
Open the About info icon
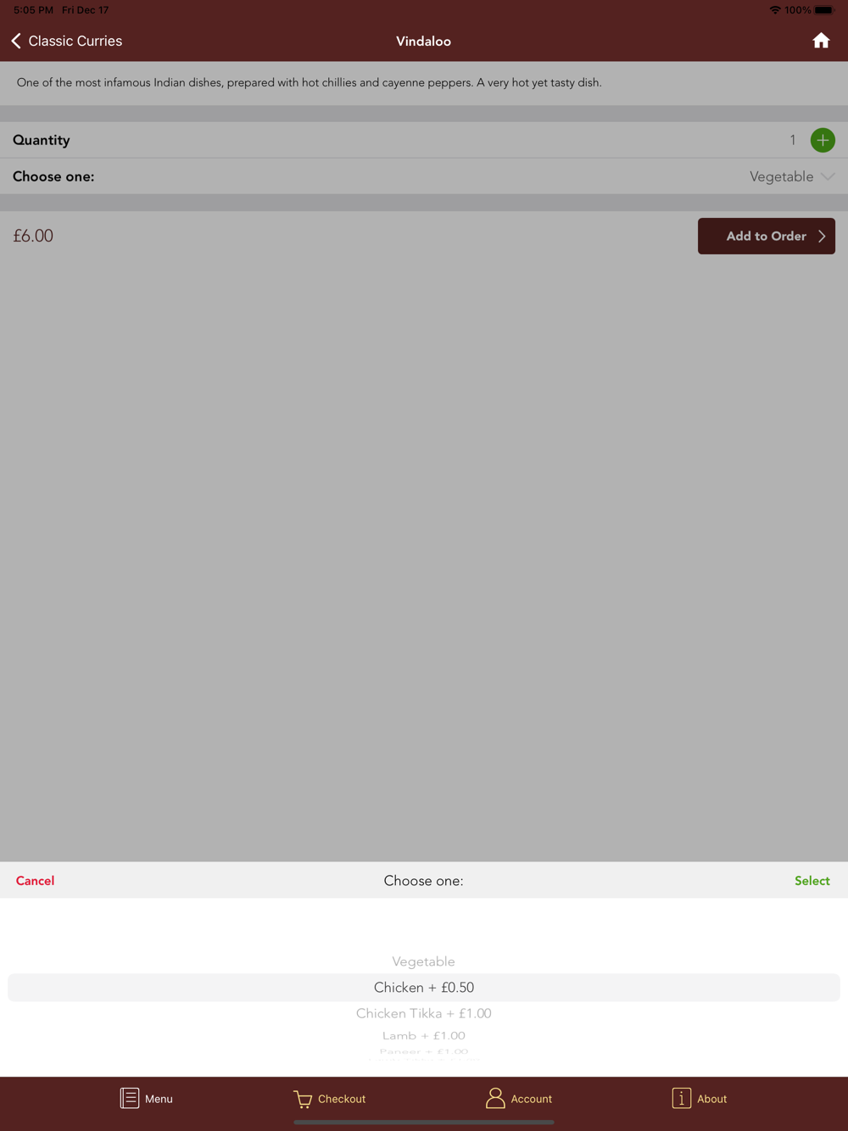click(x=681, y=1098)
